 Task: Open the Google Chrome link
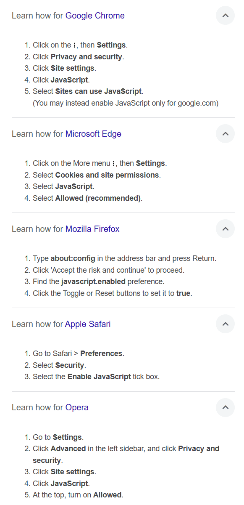[95, 16]
